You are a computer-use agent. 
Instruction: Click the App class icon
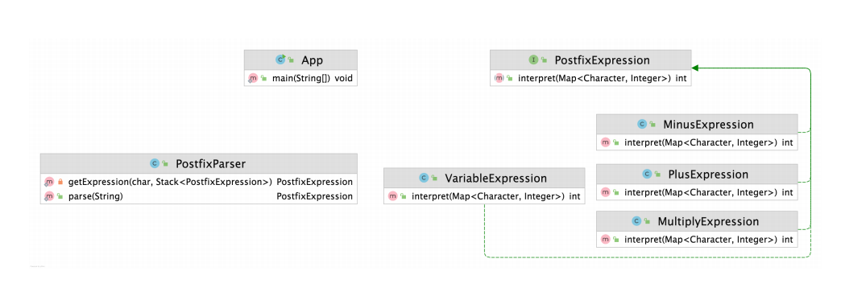click(280, 60)
